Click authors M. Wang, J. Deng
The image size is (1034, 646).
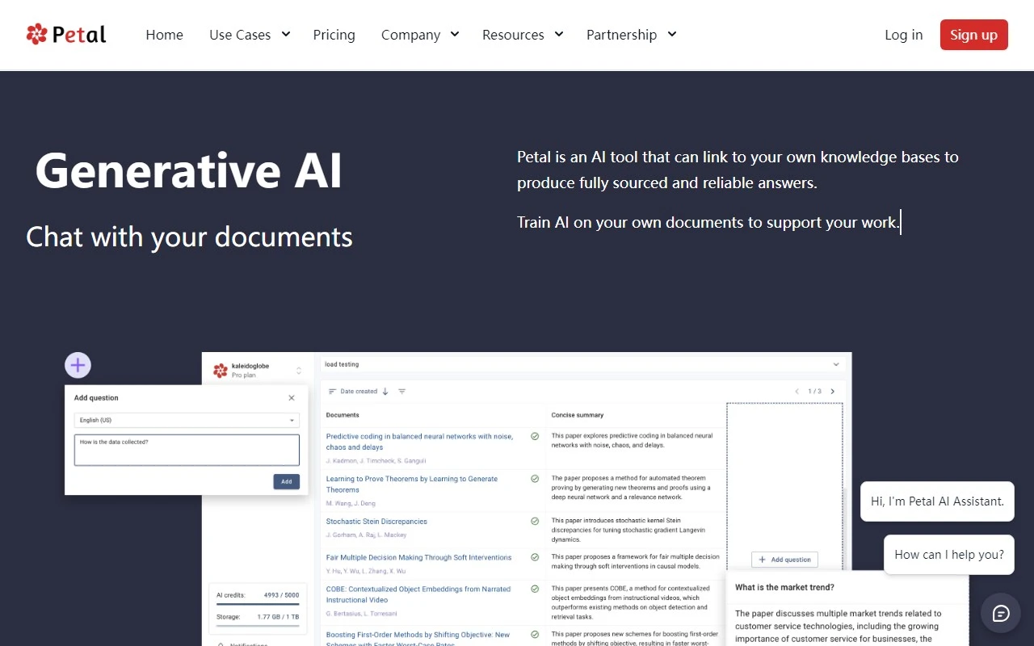coord(351,503)
